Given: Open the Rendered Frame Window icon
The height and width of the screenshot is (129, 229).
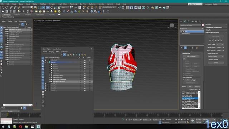Looking at the screenshot, I should (156, 8).
